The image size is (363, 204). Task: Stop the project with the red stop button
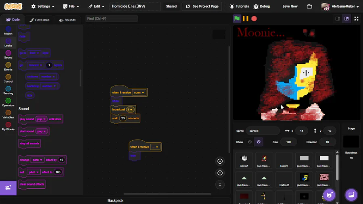coord(254,19)
